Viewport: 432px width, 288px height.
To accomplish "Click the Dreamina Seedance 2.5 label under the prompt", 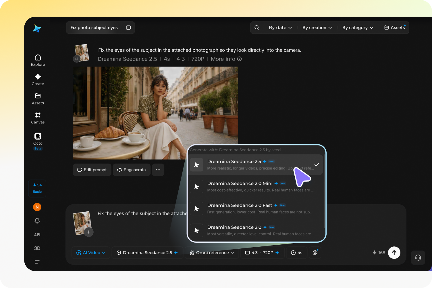I will (x=128, y=59).
